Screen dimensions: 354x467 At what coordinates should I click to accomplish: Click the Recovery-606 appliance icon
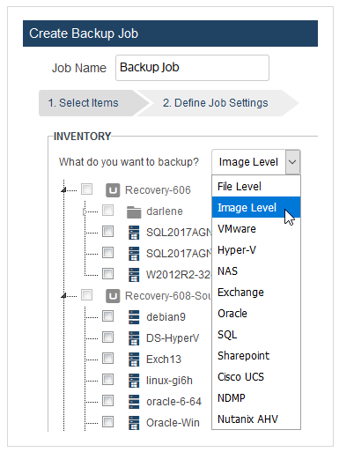click(x=113, y=190)
